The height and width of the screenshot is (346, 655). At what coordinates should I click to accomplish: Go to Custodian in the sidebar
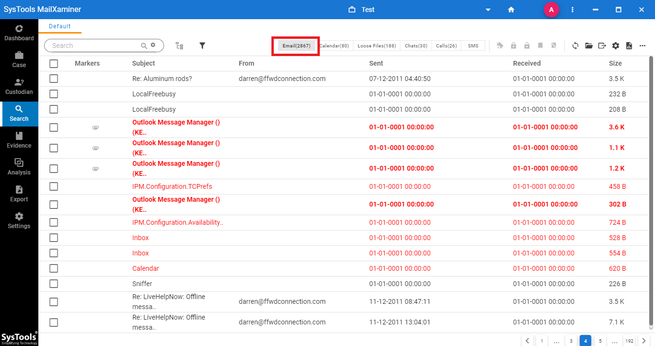[x=19, y=86]
